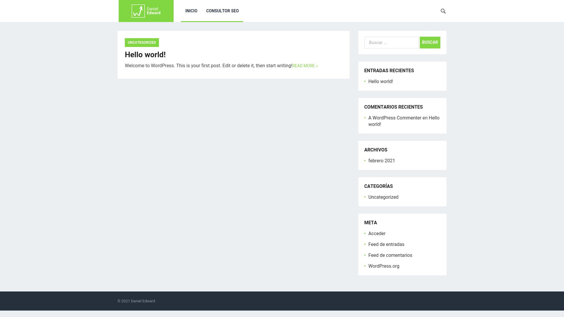Open the header search magnifier icon
The width and height of the screenshot is (564, 317).
click(x=443, y=11)
